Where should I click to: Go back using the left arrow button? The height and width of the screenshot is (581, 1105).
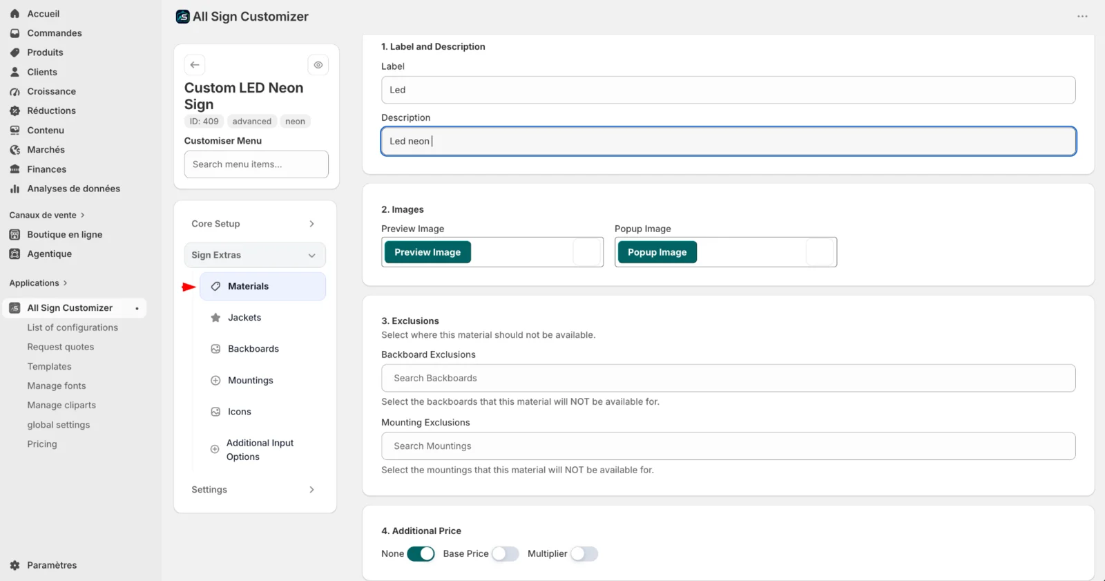click(x=195, y=65)
